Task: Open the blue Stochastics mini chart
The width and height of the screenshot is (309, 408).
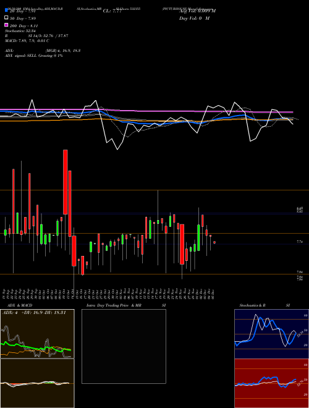Action: click(x=271, y=334)
